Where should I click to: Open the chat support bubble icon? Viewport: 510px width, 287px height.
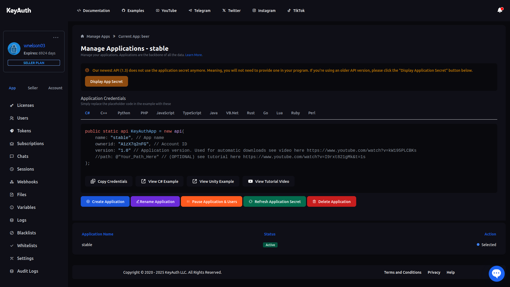click(496, 273)
